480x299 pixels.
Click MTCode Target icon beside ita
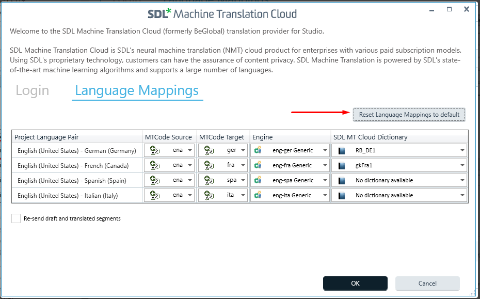tap(209, 195)
